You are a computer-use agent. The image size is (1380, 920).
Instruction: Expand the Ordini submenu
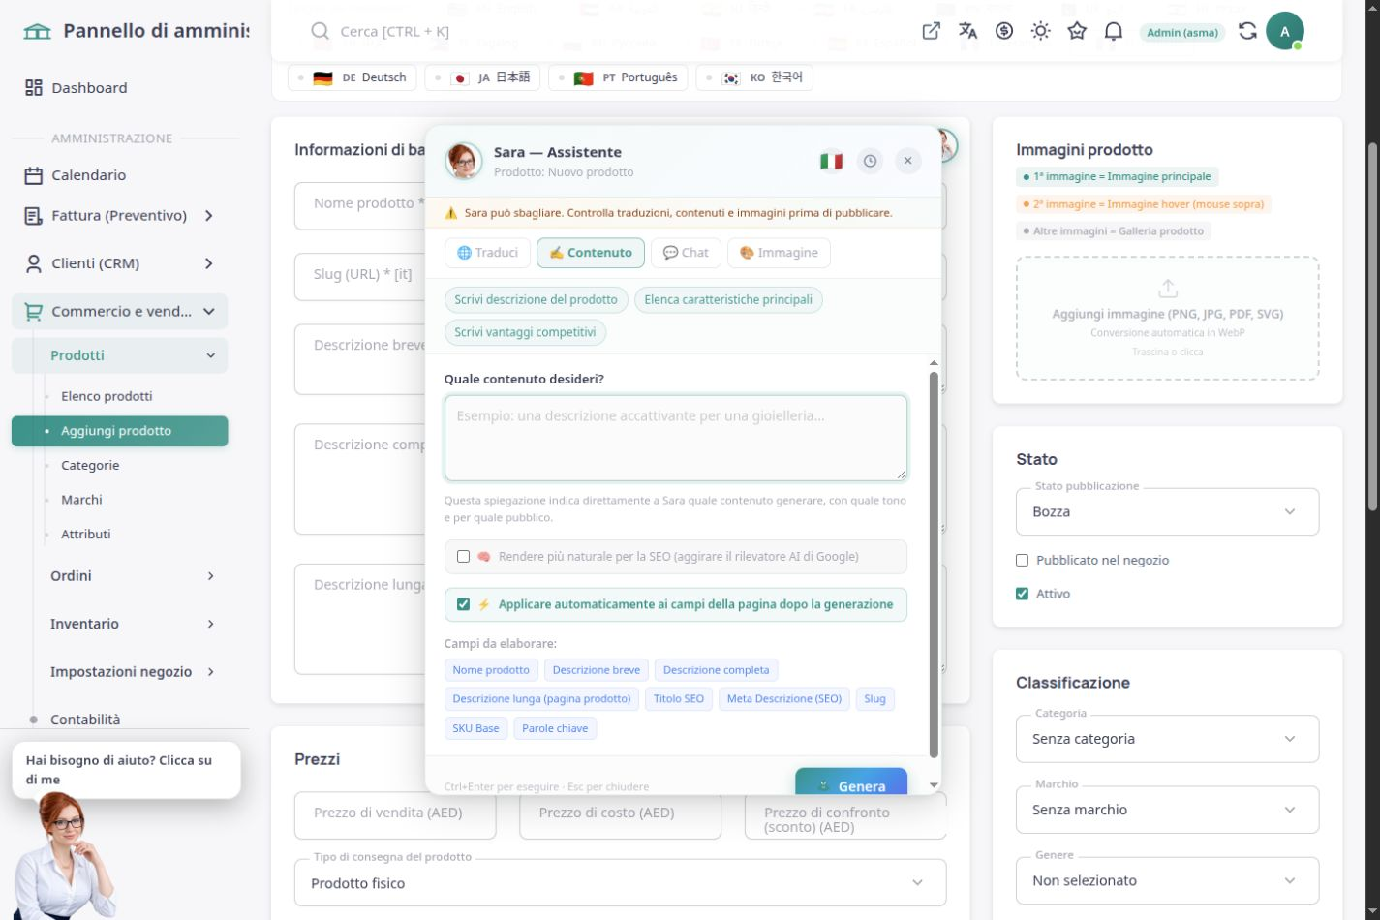click(x=211, y=576)
